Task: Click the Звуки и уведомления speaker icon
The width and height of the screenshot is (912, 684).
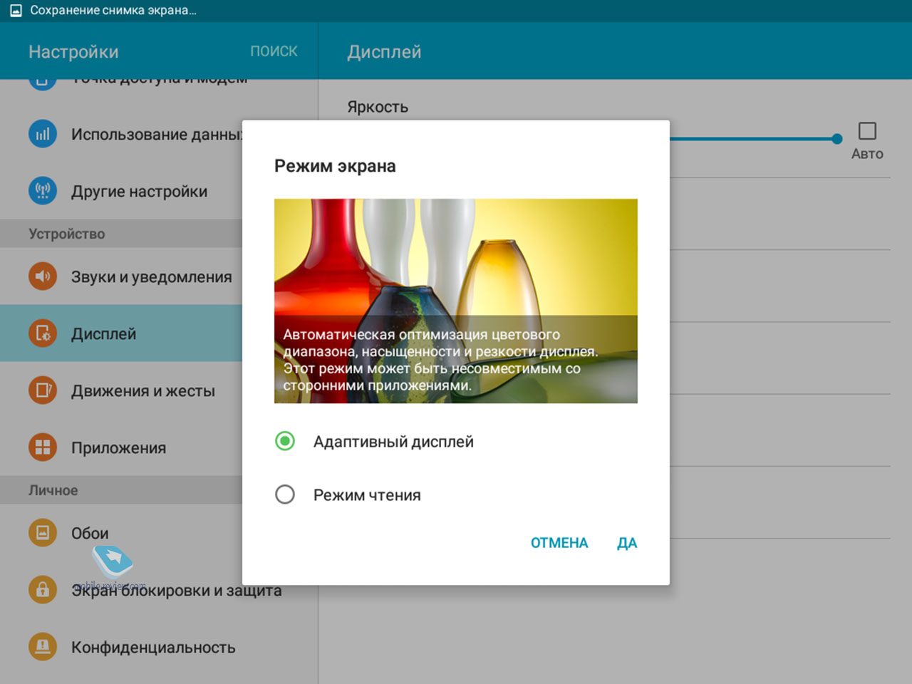Action: [43, 276]
